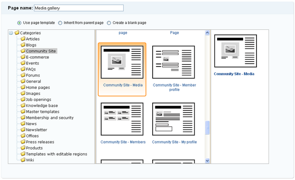Open the Newsletter category label
The height and width of the screenshot is (180, 295).
pyautogui.click(x=36, y=130)
